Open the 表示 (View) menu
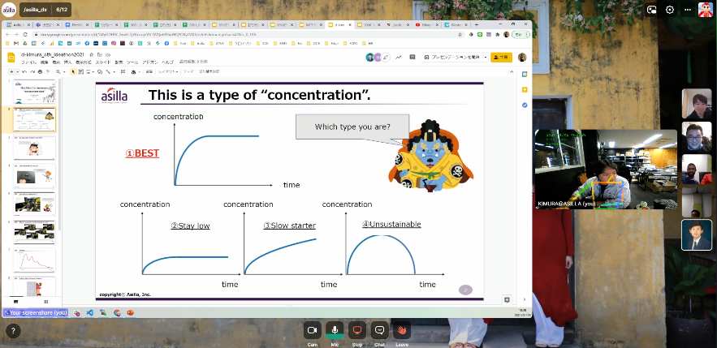Viewport: 717px width, 348px height. tap(56, 62)
